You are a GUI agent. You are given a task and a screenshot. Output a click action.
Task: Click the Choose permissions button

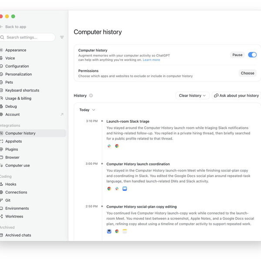pos(248,73)
